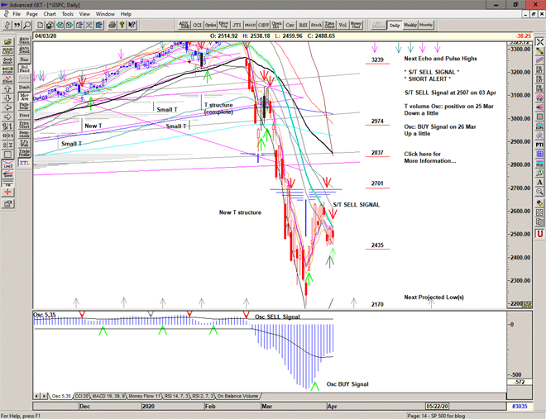Select the fan lines tool in right toolbar
This screenshot has width=546, height=419.
(x=539, y=107)
